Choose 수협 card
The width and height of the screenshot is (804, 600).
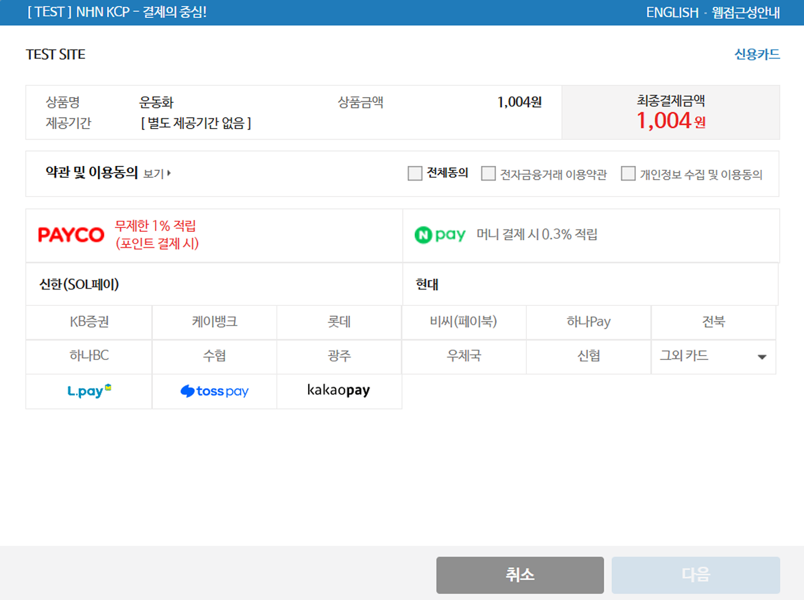click(214, 357)
